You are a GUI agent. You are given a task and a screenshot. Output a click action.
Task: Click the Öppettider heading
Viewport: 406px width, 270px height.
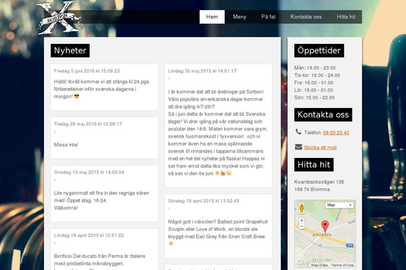(319, 51)
